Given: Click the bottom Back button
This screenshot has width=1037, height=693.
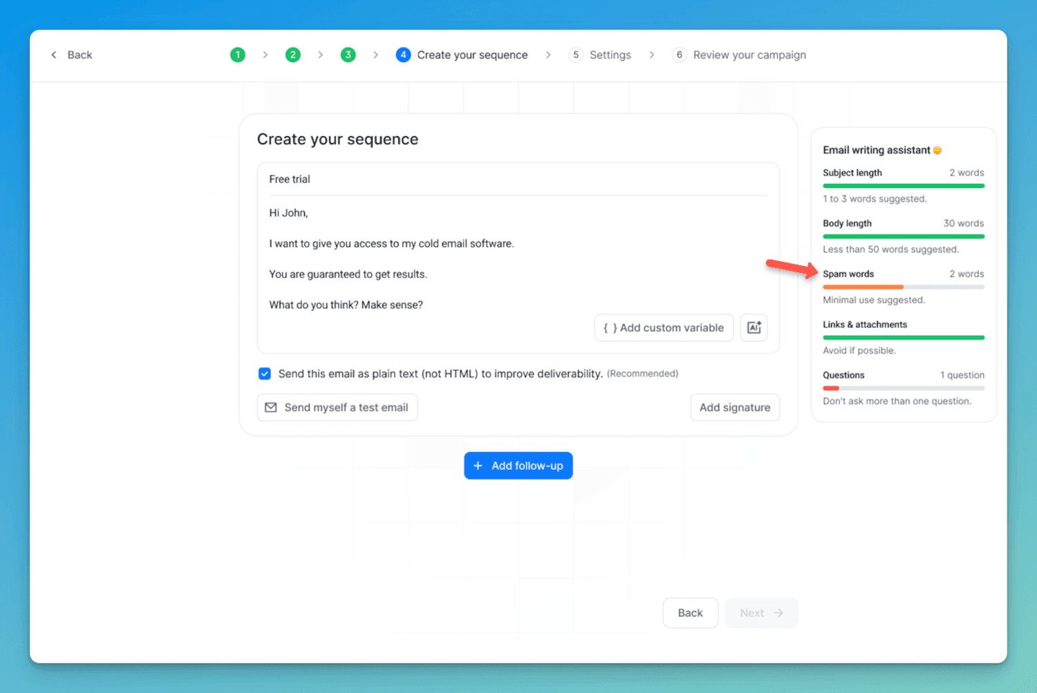Looking at the screenshot, I should (x=690, y=613).
